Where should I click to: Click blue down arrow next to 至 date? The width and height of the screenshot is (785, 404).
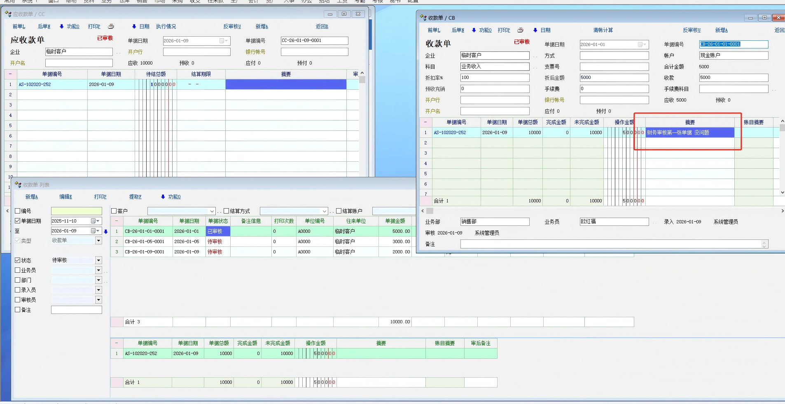106,232
